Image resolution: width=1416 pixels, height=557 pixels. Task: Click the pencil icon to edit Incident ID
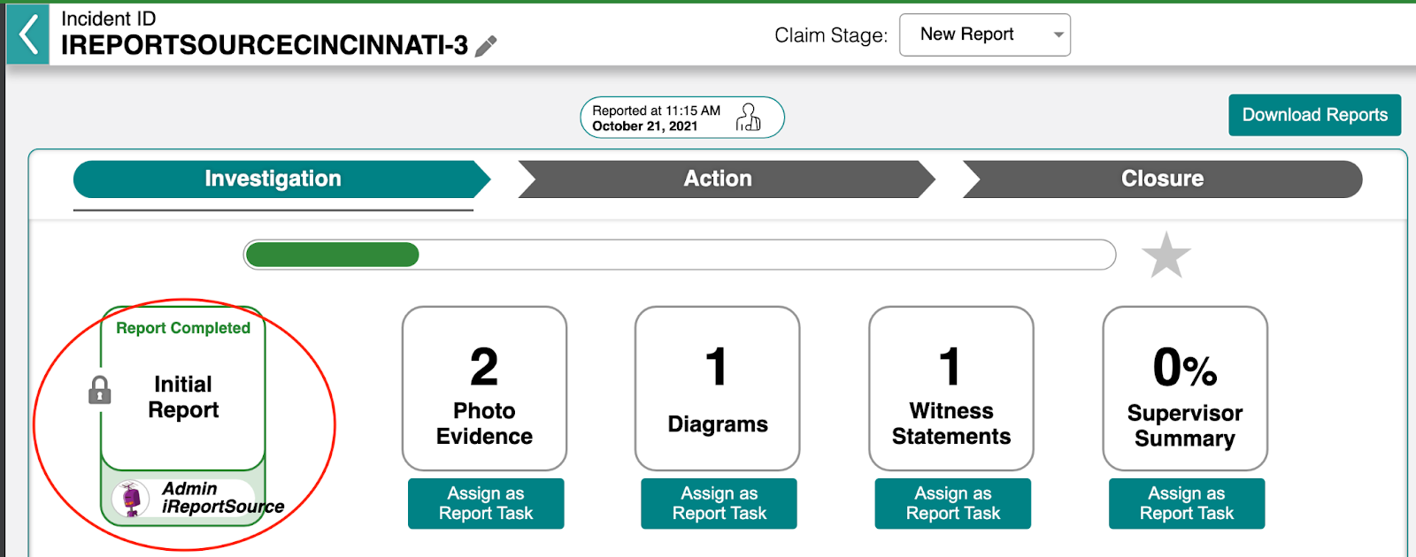click(486, 46)
